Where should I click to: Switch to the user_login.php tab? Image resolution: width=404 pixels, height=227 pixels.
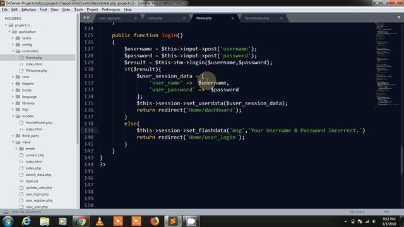pyautogui.click(x=110, y=18)
